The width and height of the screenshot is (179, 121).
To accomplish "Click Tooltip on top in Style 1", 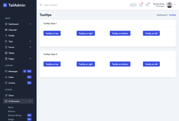I will pyautogui.click(x=52, y=33).
